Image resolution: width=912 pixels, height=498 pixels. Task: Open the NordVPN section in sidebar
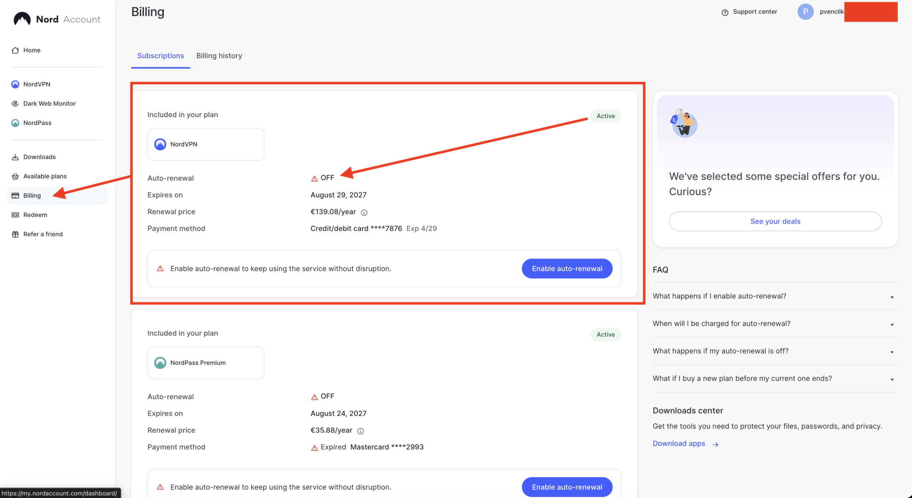click(x=37, y=84)
